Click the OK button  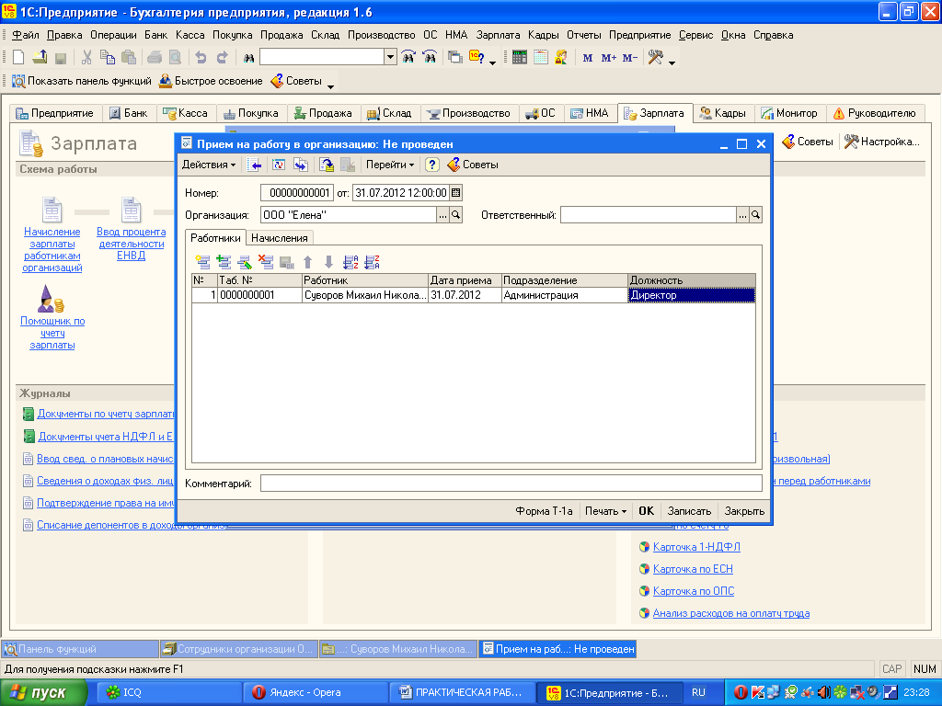tap(647, 511)
